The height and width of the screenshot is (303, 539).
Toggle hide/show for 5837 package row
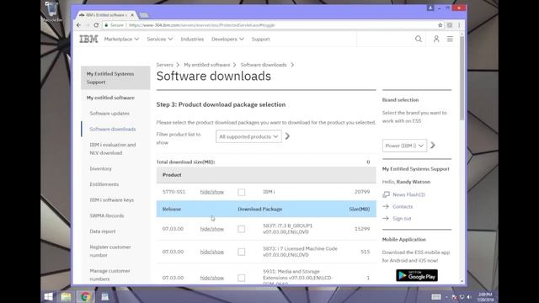(211, 229)
